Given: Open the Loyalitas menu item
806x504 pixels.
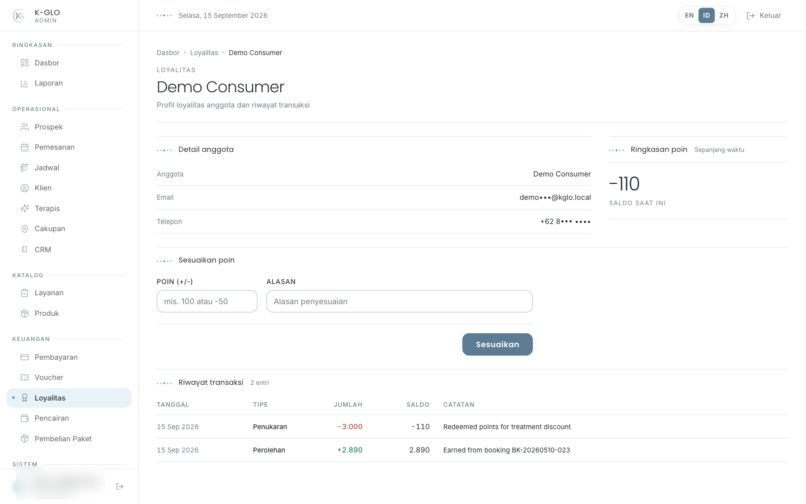Looking at the screenshot, I should click(69, 398).
